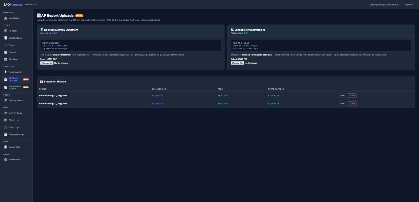Click the Total Payable column header
The width and height of the screenshot is (419, 202).
pyautogui.click(x=276, y=89)
